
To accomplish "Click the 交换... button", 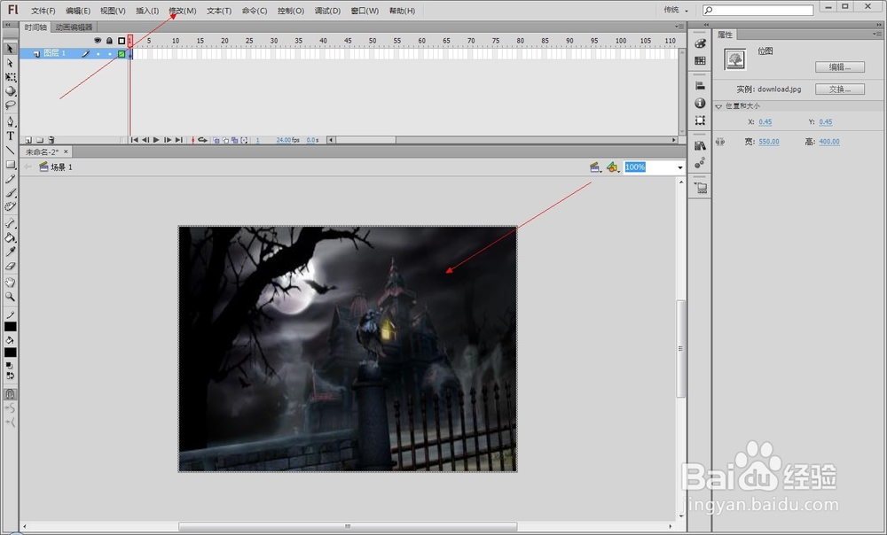I will point(839,89).
